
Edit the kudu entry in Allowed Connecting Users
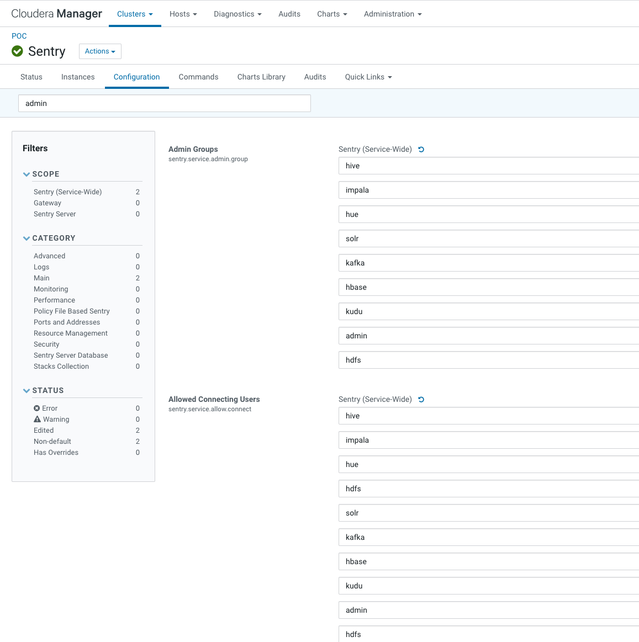[489, 586]
